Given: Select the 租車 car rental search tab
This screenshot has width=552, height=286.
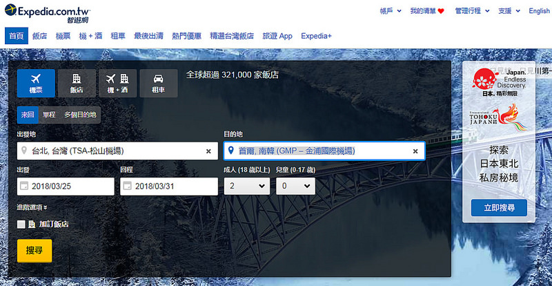Looking at the screenshot, I should coord(159,83).
